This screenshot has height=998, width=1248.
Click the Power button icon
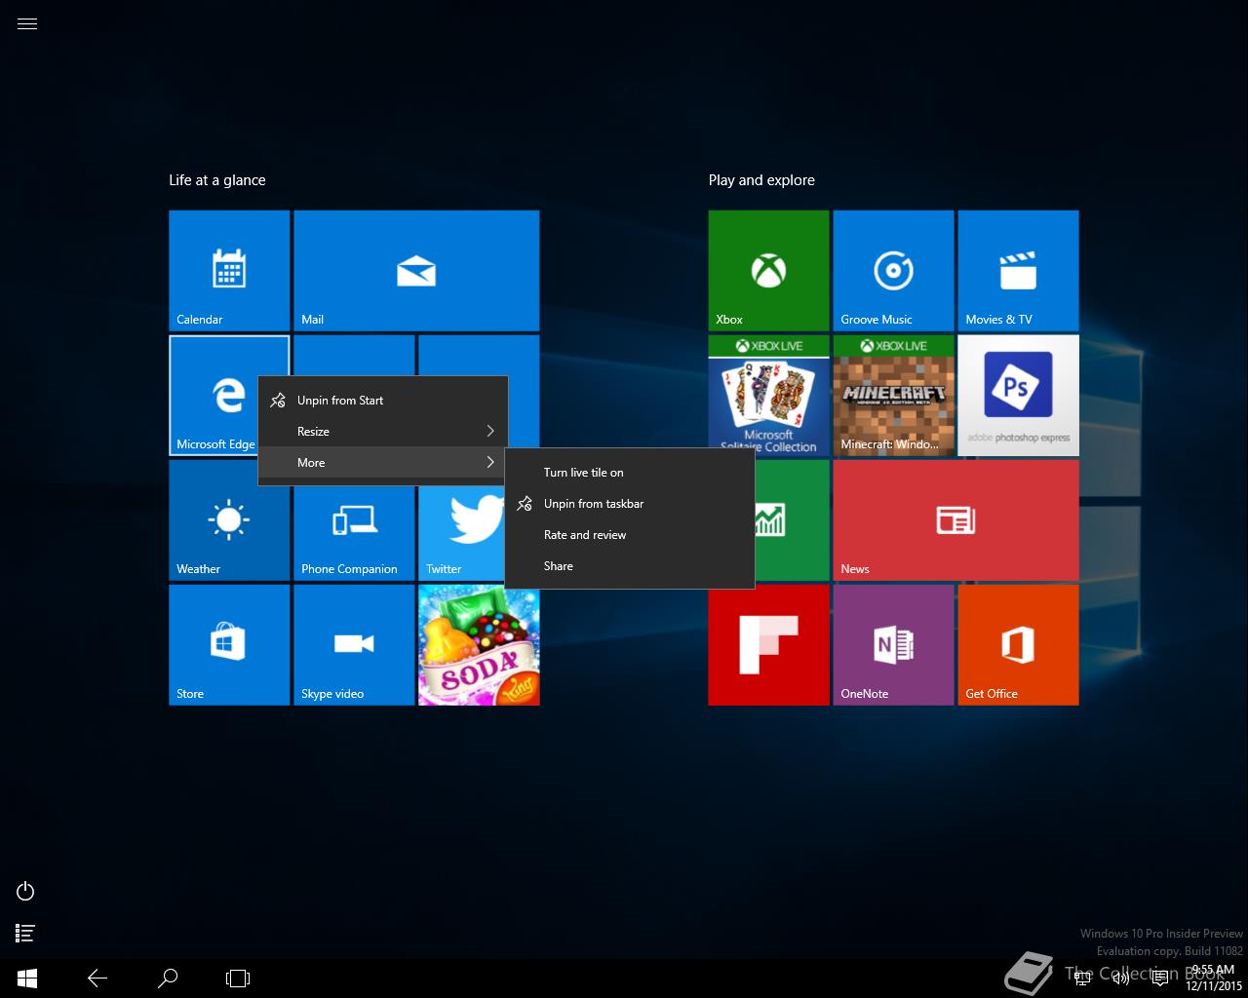coord(26,891)
